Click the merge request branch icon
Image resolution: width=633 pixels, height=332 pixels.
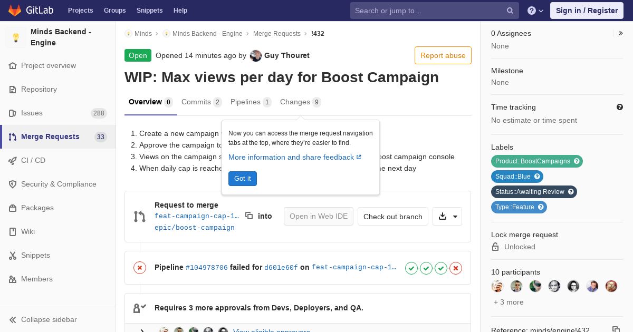point(139,216)
